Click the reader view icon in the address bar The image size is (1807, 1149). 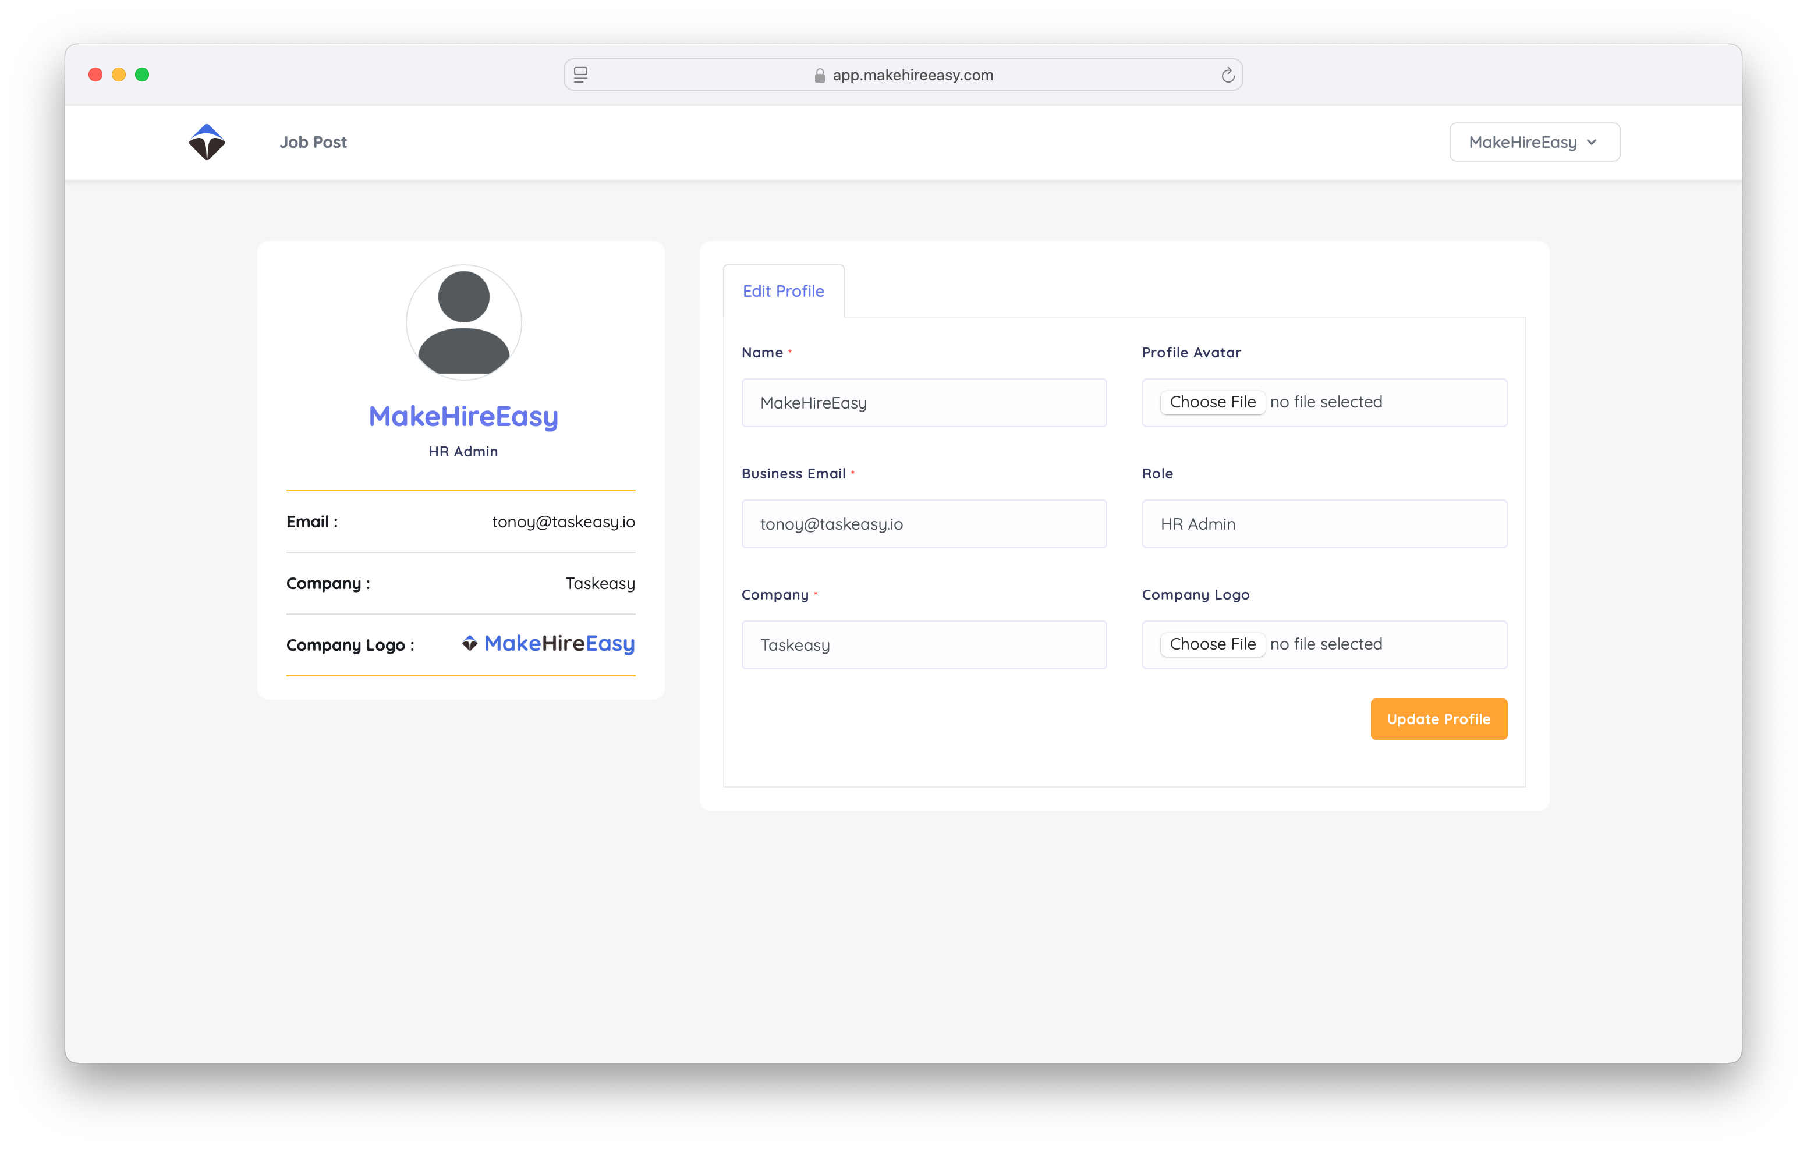coord(581,75)
